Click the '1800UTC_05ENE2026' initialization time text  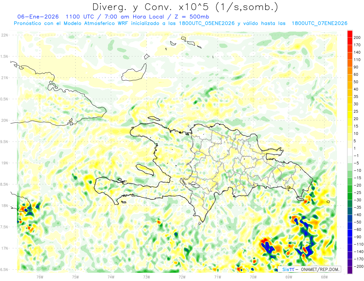tap(207, 23)
